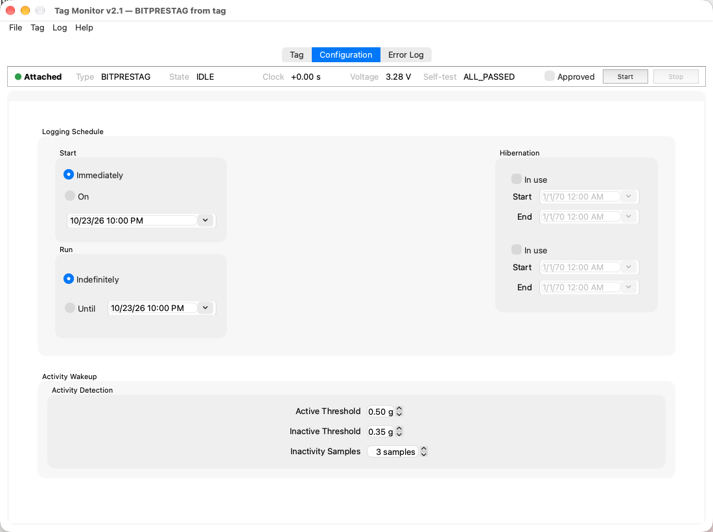Click the Active Threshold value field
This screenshot has width=713, height=532.
tap(380, 411)
